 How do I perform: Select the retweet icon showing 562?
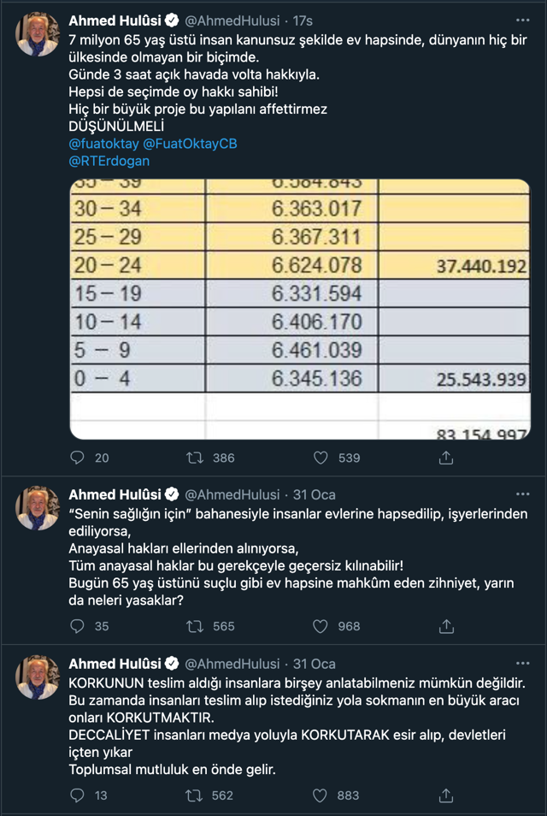click(193, 795)
